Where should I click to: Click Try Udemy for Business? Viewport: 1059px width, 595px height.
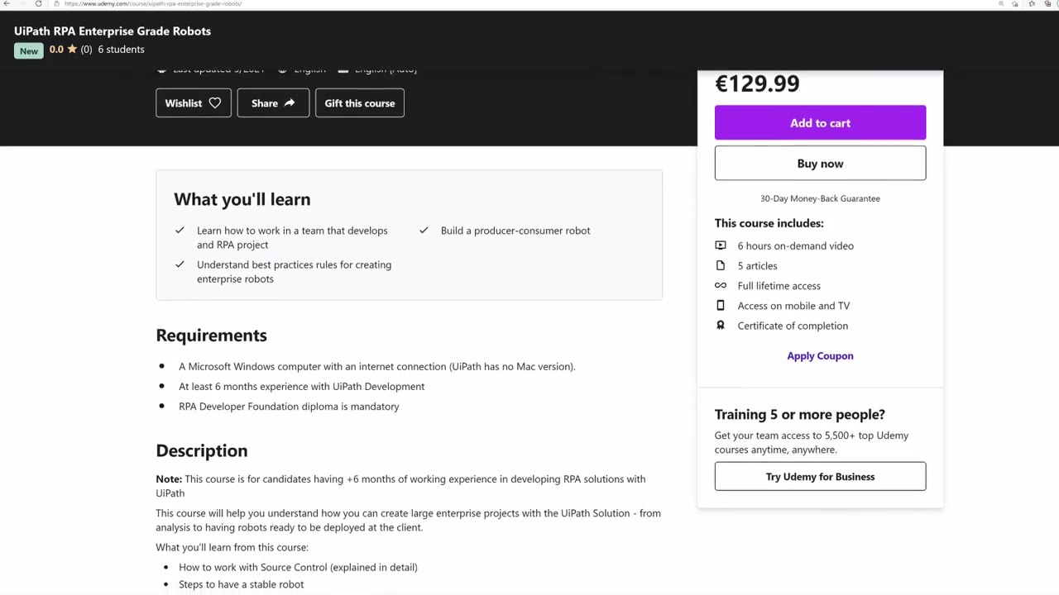[820, 477]
